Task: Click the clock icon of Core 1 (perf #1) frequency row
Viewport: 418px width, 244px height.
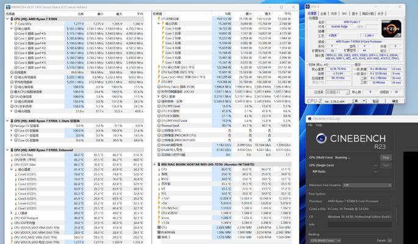Action: click(x=16, y=38)
